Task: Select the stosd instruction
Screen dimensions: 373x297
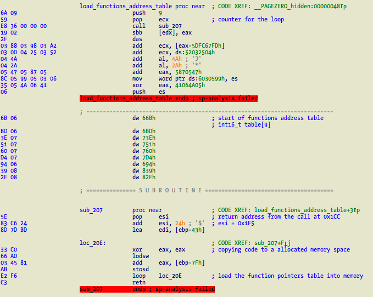Action: (141, 269)
